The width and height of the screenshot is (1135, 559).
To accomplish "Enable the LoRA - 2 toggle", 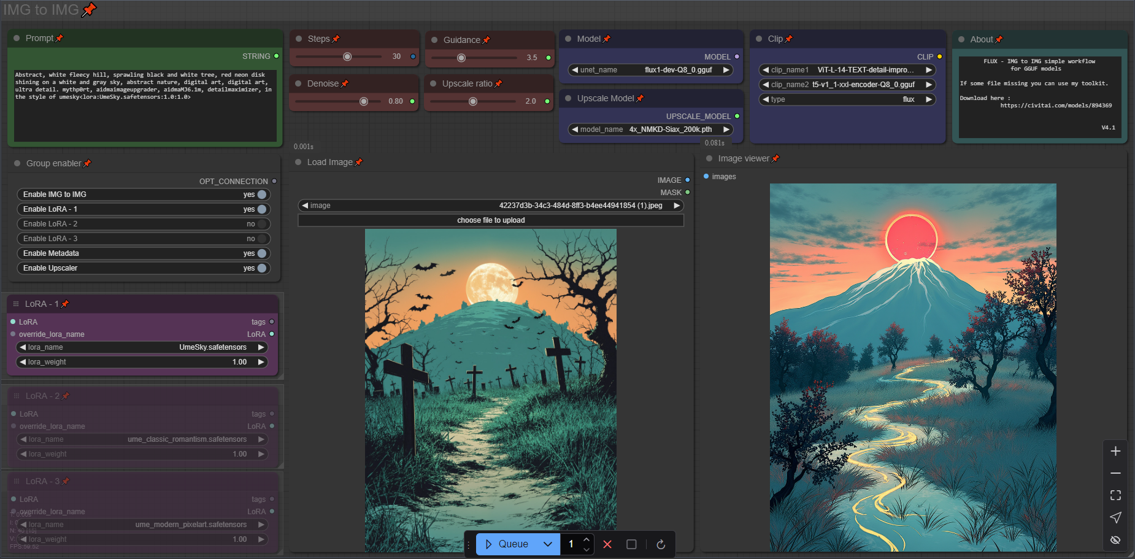I will 262,224.
